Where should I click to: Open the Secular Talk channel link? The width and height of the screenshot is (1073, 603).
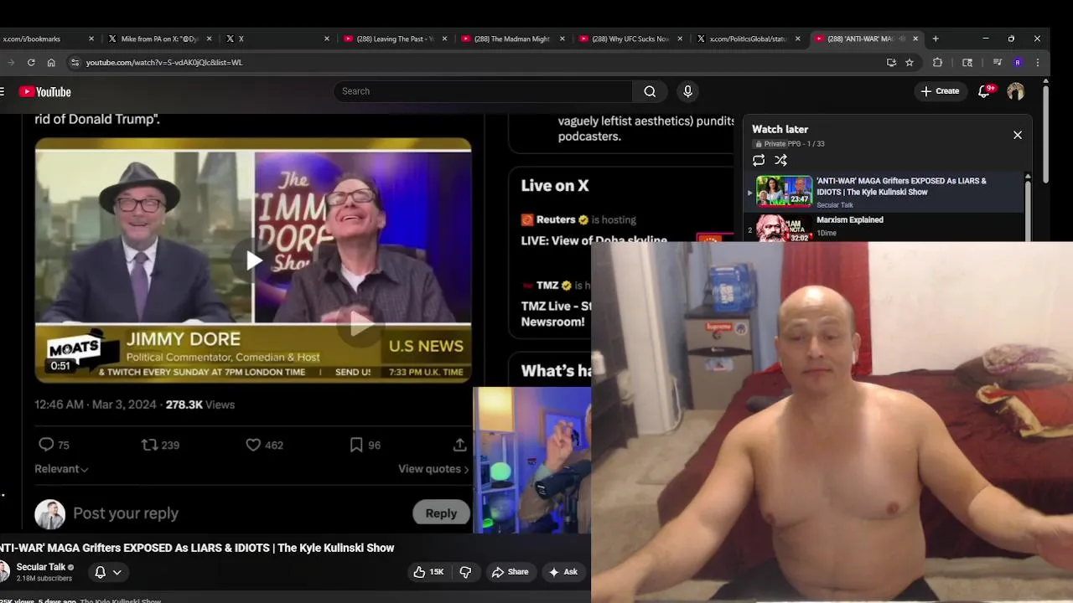pyautogui.click(x=41, y=567)
